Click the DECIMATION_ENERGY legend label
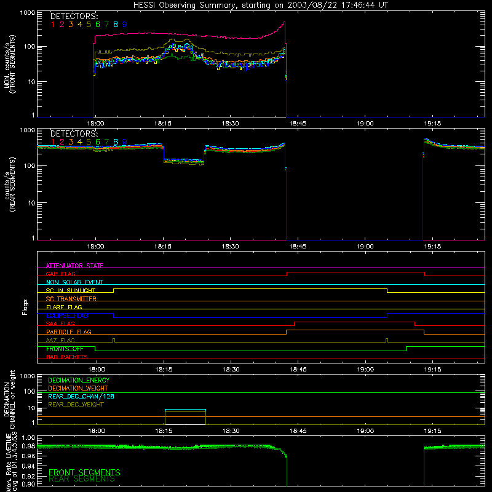 tap(79, 380)
